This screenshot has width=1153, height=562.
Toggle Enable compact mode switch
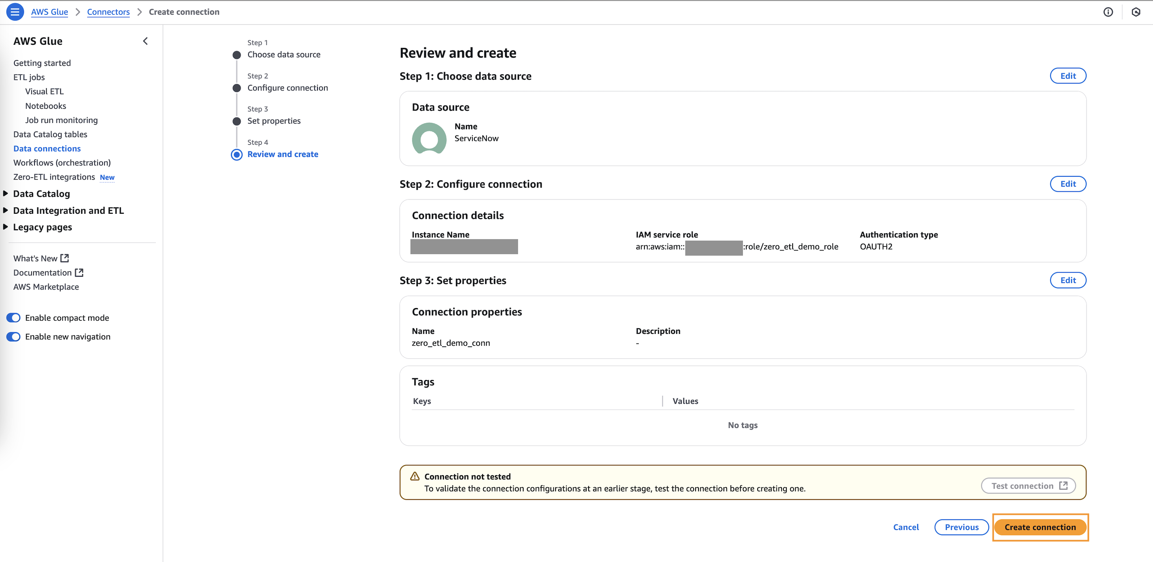[14, 318]
